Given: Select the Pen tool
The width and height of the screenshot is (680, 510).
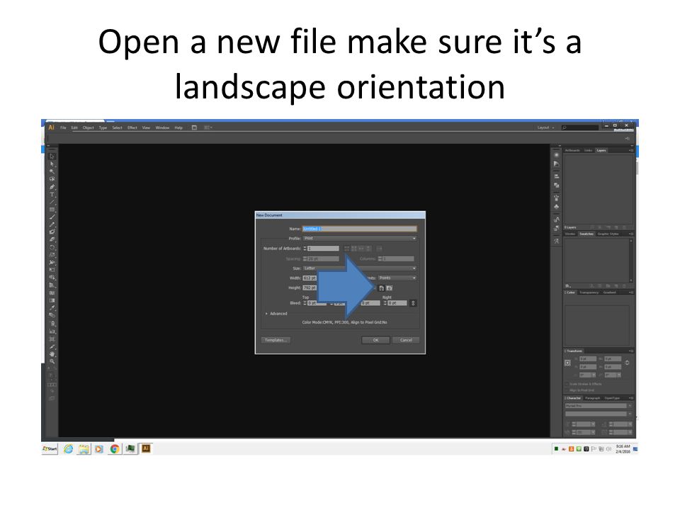Looking at the screenshot, I should tap(52, 186).
